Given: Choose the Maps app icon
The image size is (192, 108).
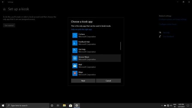Looking at the screenshot, I should click(75, 73).
